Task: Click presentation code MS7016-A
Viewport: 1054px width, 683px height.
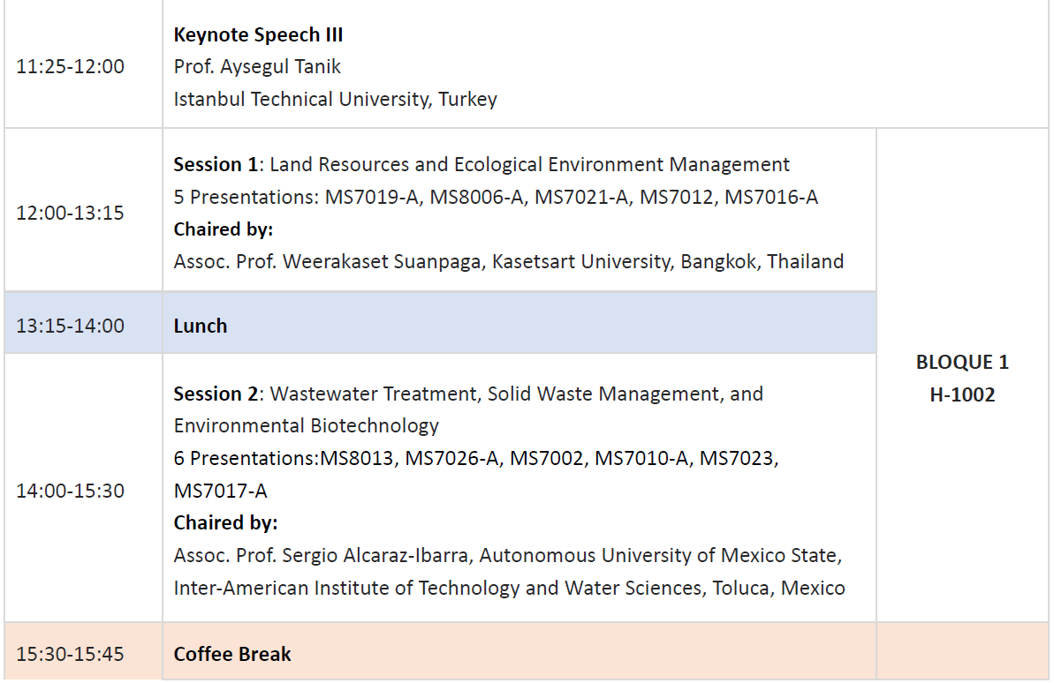Action: (x=771, y=198)
